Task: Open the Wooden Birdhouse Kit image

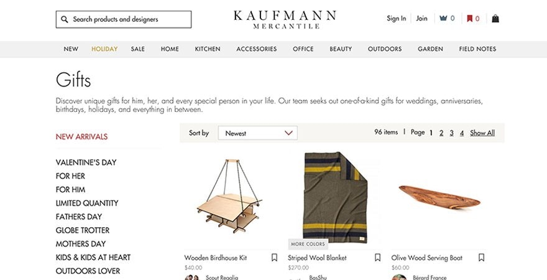Action: pyautogui.click(x=231, y=196)
